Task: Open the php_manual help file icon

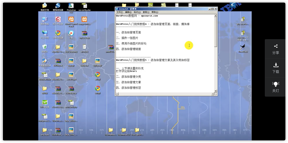Action: point(243,21)
